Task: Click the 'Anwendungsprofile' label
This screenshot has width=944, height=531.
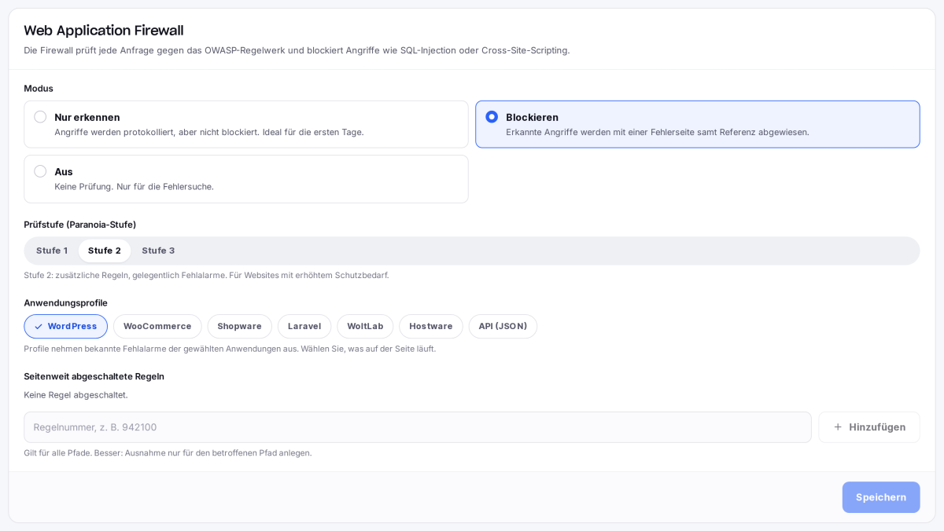Action: tap(65, 302)
